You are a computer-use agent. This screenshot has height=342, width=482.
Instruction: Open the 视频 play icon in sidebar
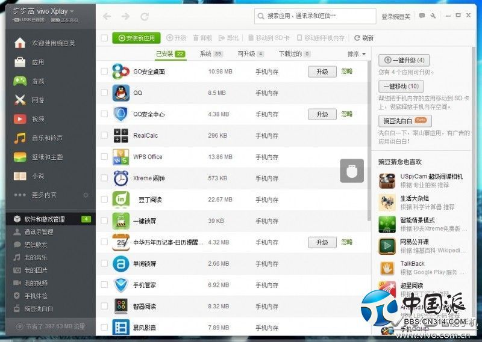(20, 119)
